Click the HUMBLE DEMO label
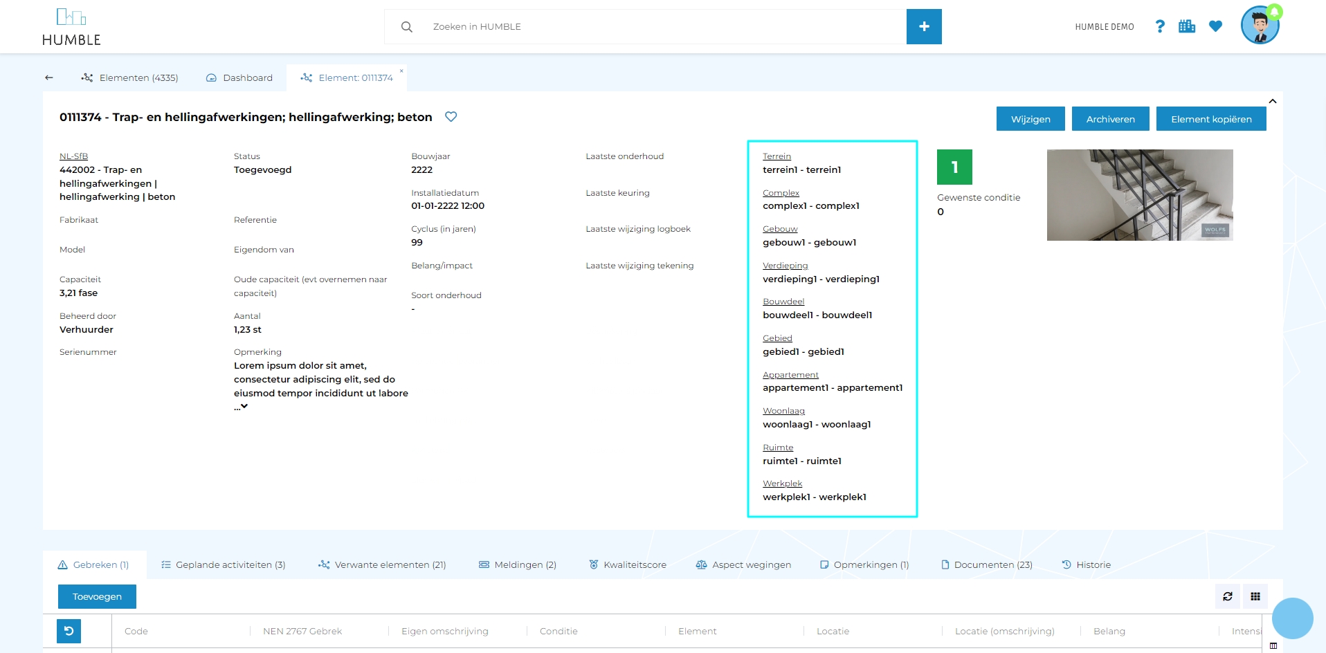 tap(1104, 27)
